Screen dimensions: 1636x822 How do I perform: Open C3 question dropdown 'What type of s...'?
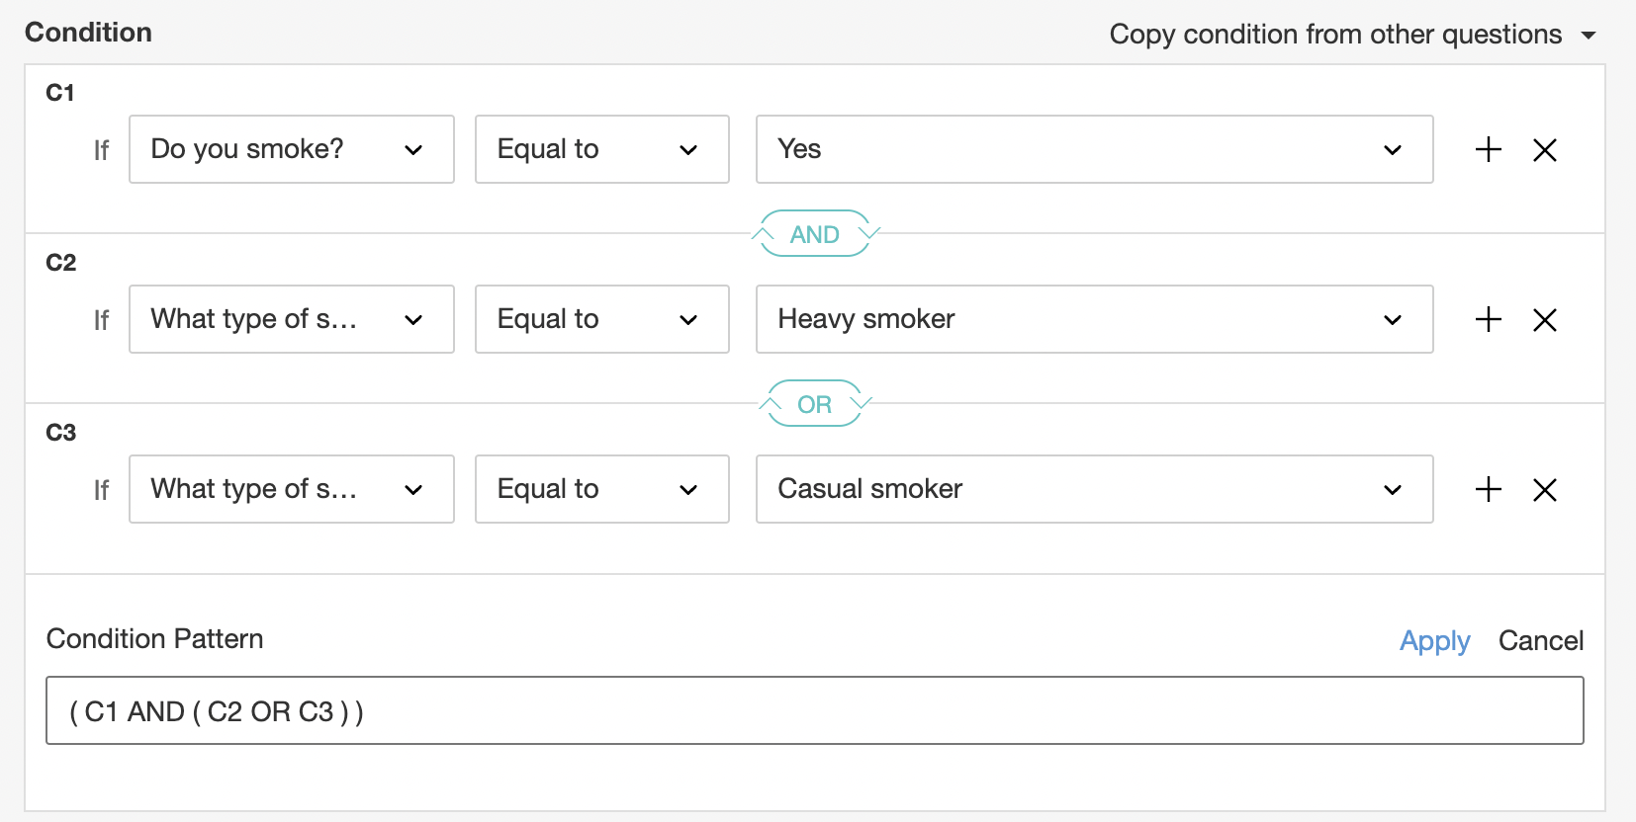(x=291, y=489)
